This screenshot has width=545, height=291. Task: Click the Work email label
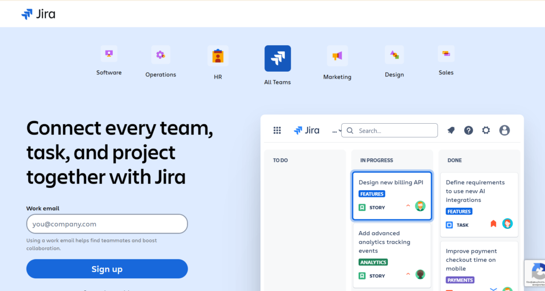(43, 209)
